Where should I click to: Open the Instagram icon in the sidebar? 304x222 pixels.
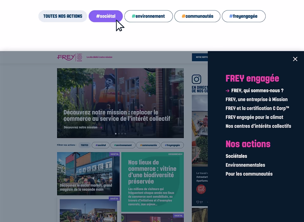pyautogui.click(x=196, y=79)
